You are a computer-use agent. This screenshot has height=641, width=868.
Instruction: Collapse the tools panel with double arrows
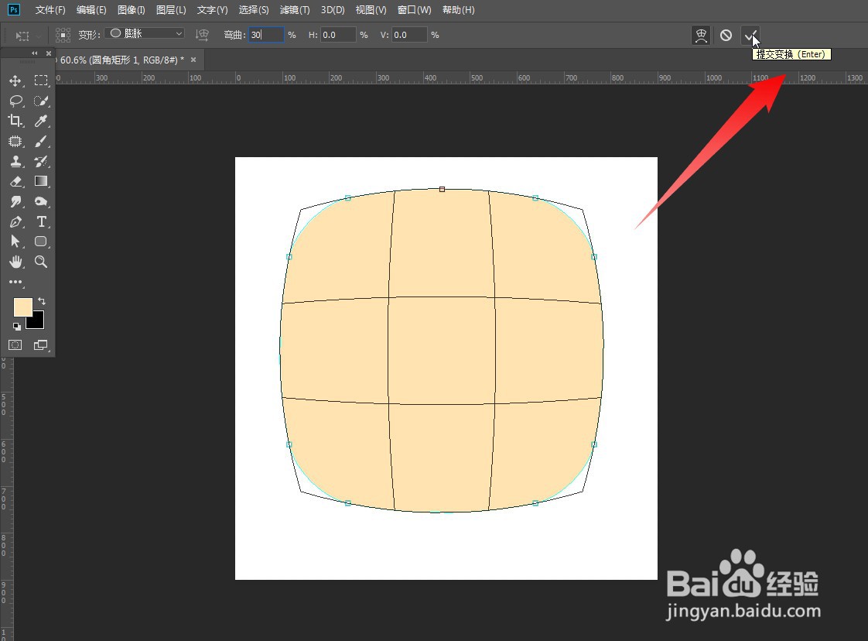click(x=35, y=53)
